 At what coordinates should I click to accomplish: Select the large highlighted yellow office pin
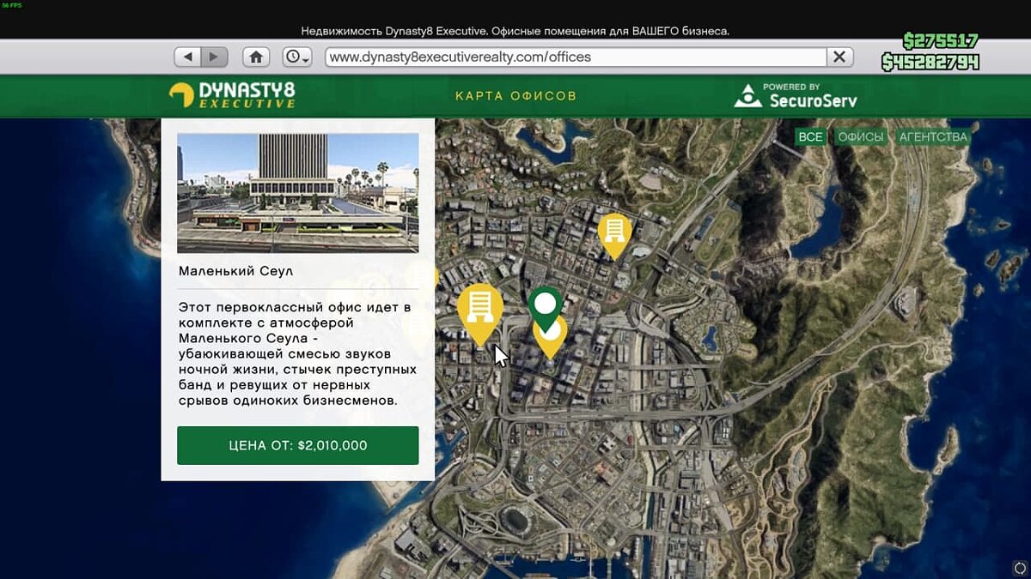479,309
